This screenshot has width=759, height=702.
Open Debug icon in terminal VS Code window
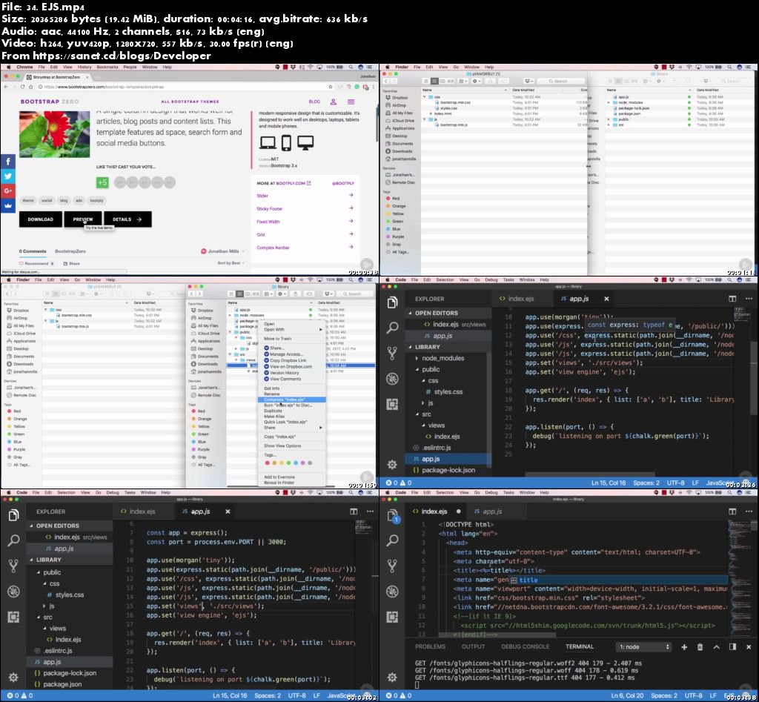tap(393, 591)
